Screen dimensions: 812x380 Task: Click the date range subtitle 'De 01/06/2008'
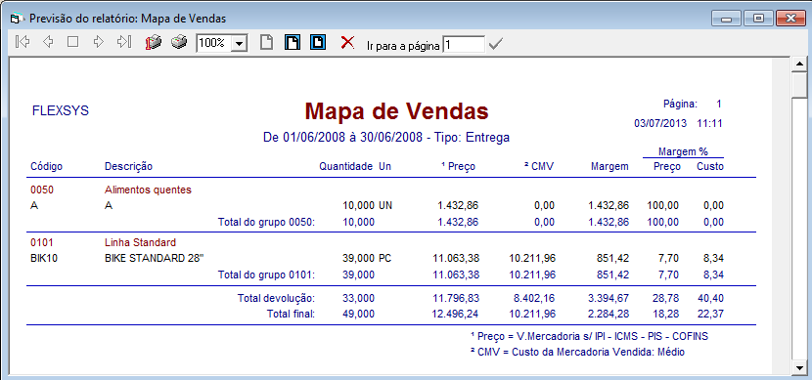386,138
